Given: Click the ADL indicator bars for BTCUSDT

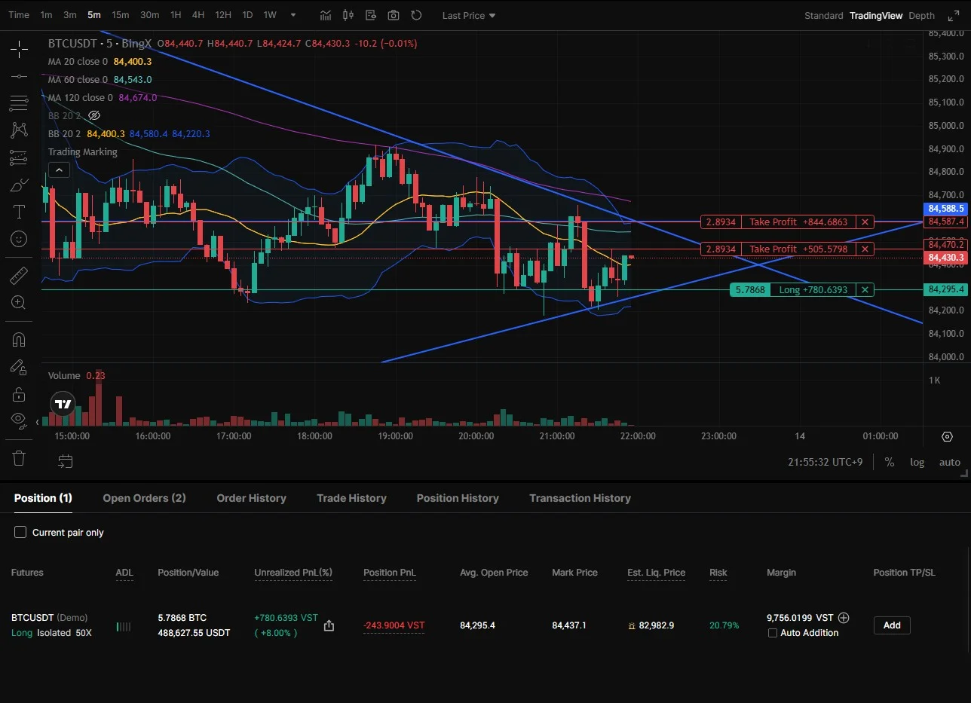Looking at the screenshot, I should coord(123,626).
